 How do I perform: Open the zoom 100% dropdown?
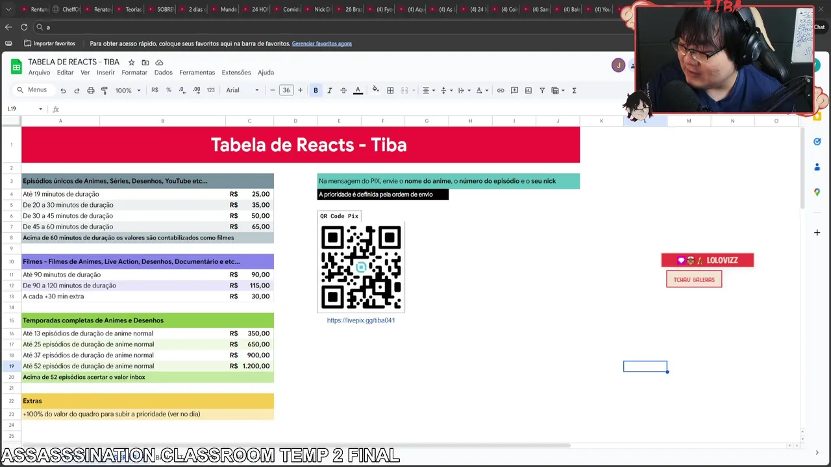[128, 90]
